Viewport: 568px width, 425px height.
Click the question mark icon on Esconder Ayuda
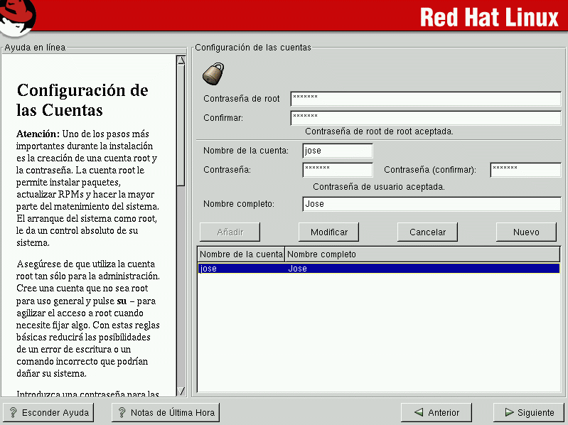click(x=12, y=412)
